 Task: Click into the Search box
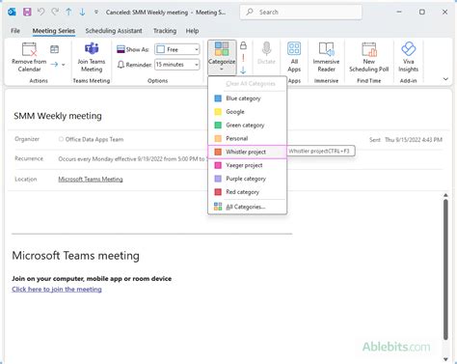(x=301, y=13)
